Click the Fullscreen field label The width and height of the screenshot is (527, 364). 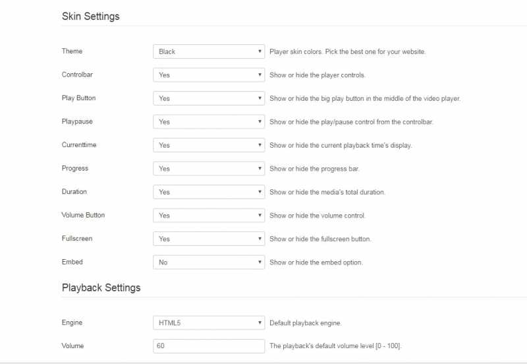[x=77, y=239]
